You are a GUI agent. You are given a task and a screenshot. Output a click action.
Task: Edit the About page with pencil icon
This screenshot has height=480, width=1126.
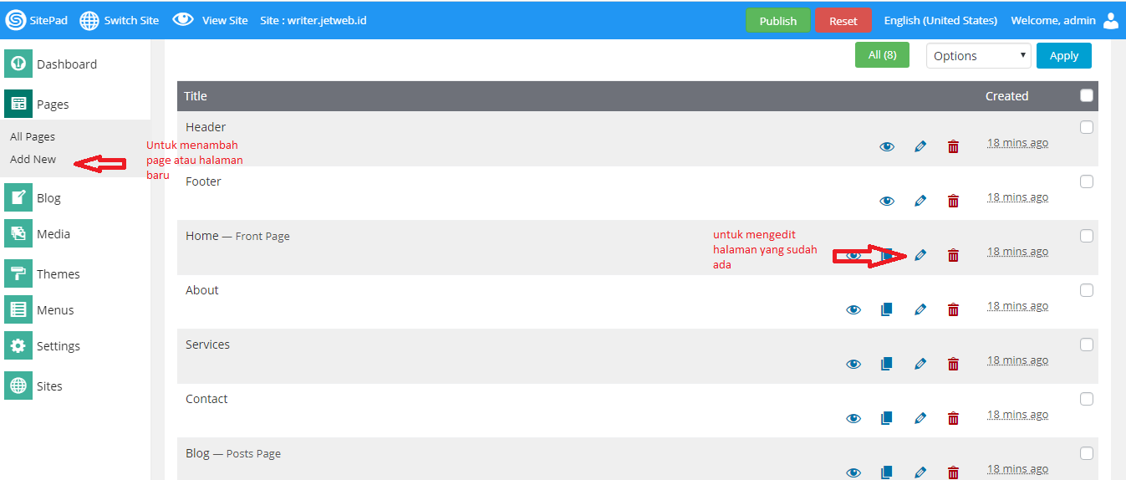920,309
